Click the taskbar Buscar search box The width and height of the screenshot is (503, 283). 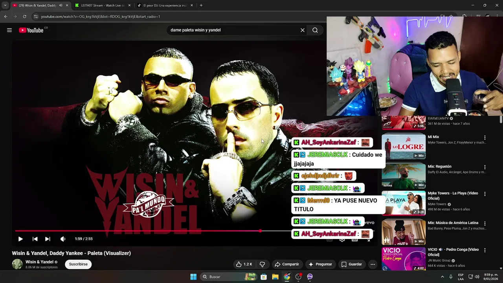click(x=229, y=277)
